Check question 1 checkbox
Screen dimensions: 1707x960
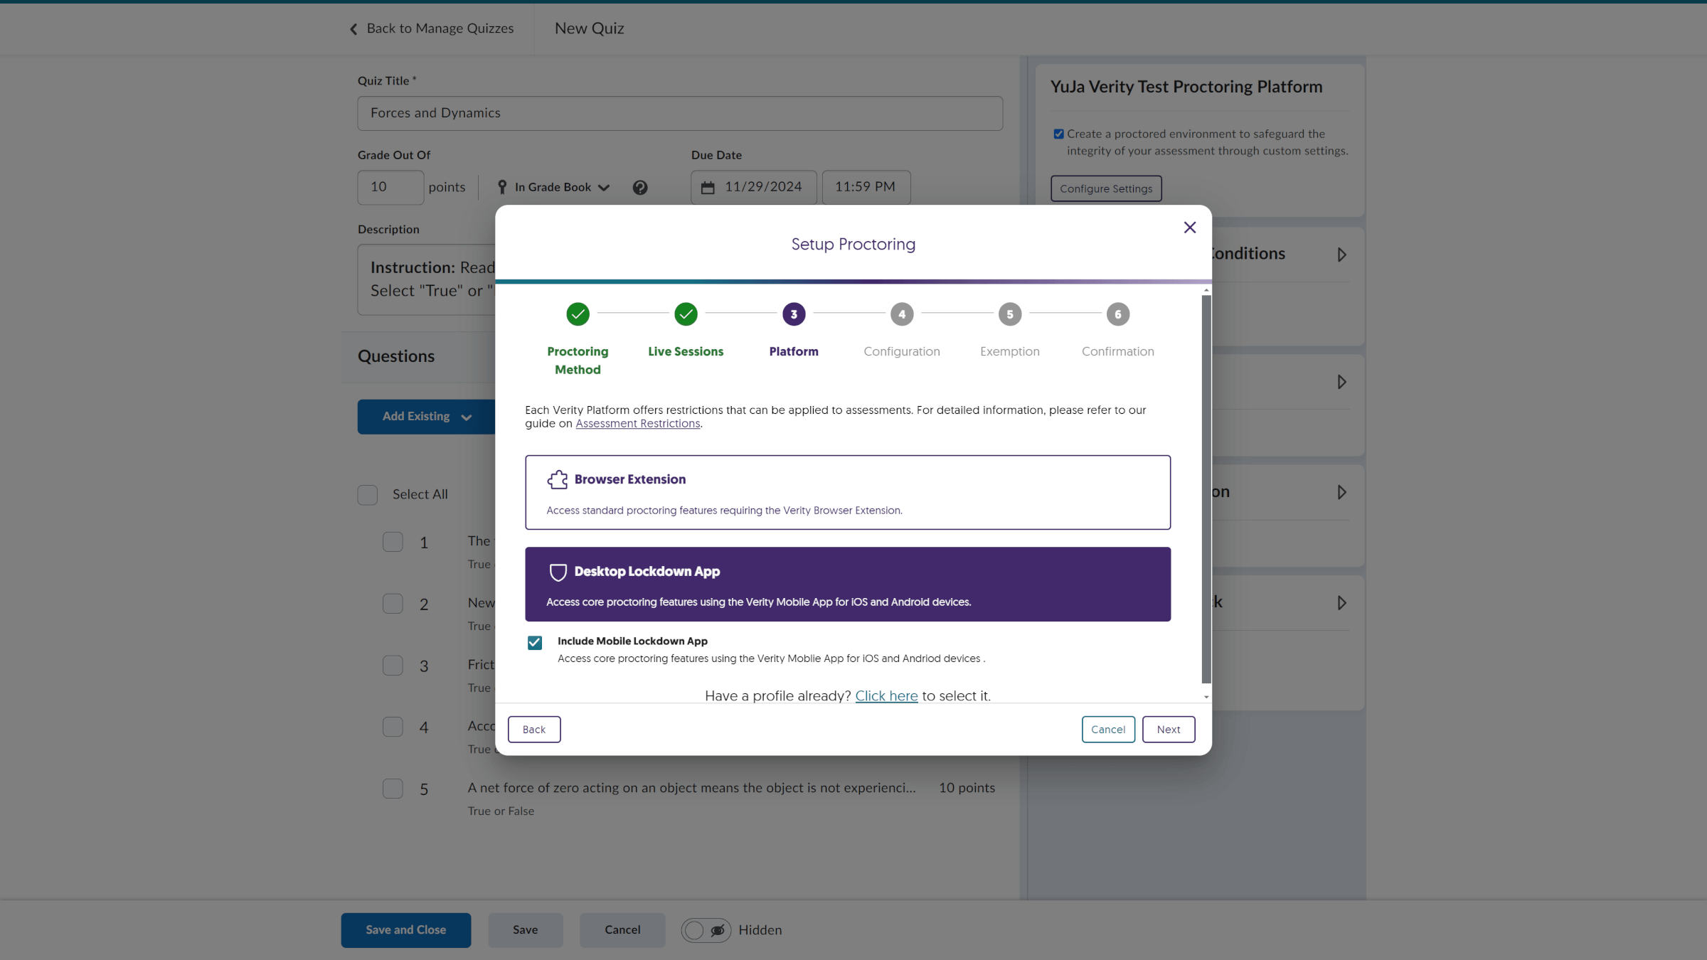click(393, 542)
